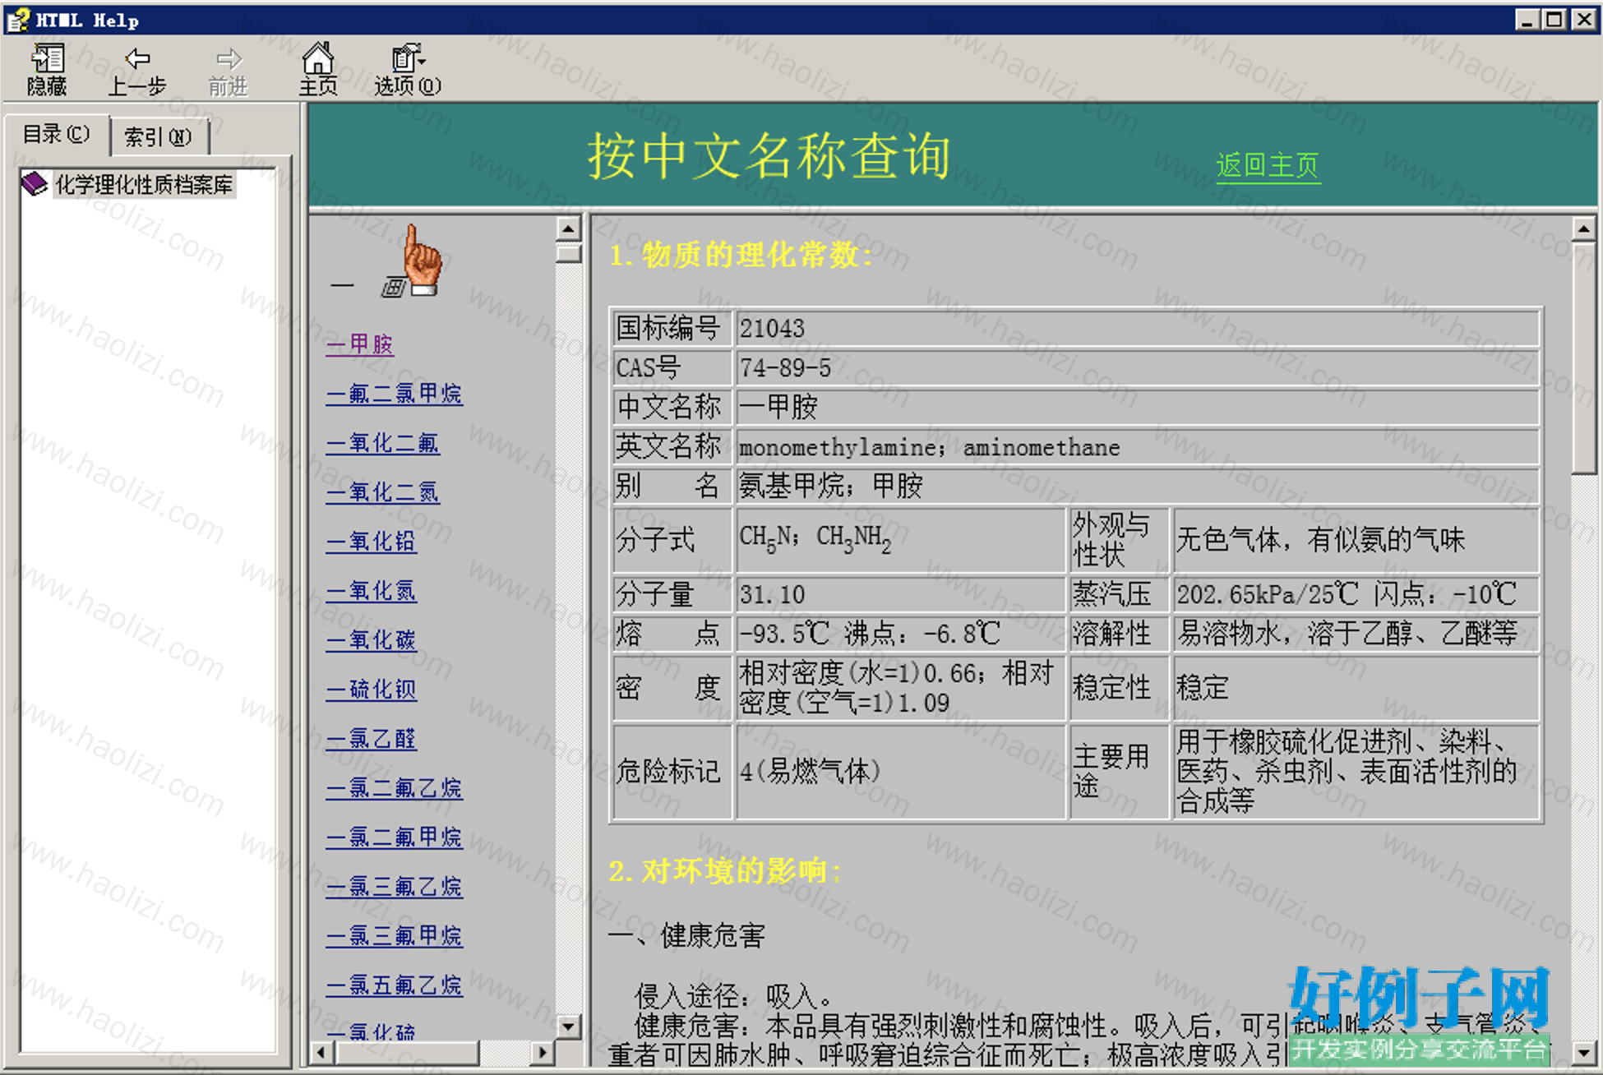
Task: Click the page title 按中文名称查询
Action: pos(769,155)
